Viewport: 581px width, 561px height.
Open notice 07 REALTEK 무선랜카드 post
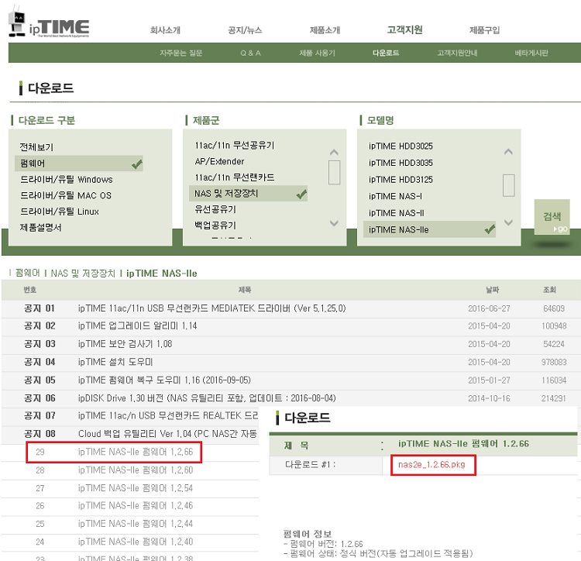click(x=168, y=415)
